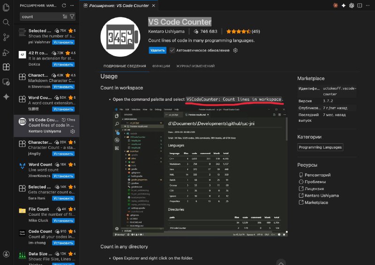
Task: Install the Selected extension with 75K downloads
Action: [63, 42]
